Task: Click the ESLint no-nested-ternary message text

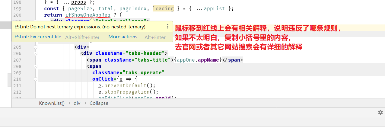Action: 80,27
